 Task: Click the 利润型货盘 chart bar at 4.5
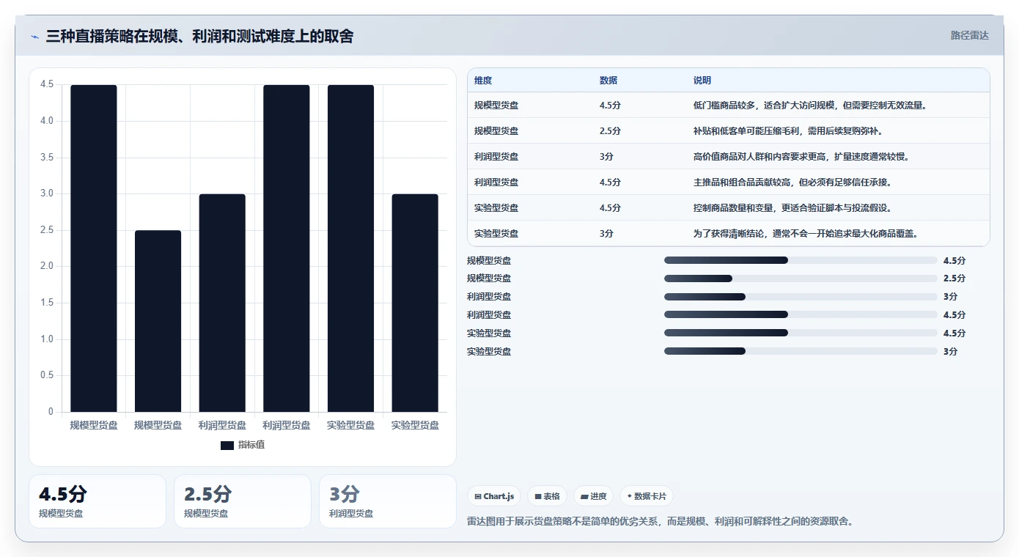pyautogui.click(x=287, y=248)
